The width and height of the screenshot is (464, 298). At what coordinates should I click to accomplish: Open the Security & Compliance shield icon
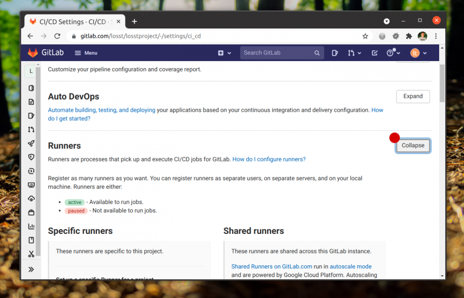31,157
